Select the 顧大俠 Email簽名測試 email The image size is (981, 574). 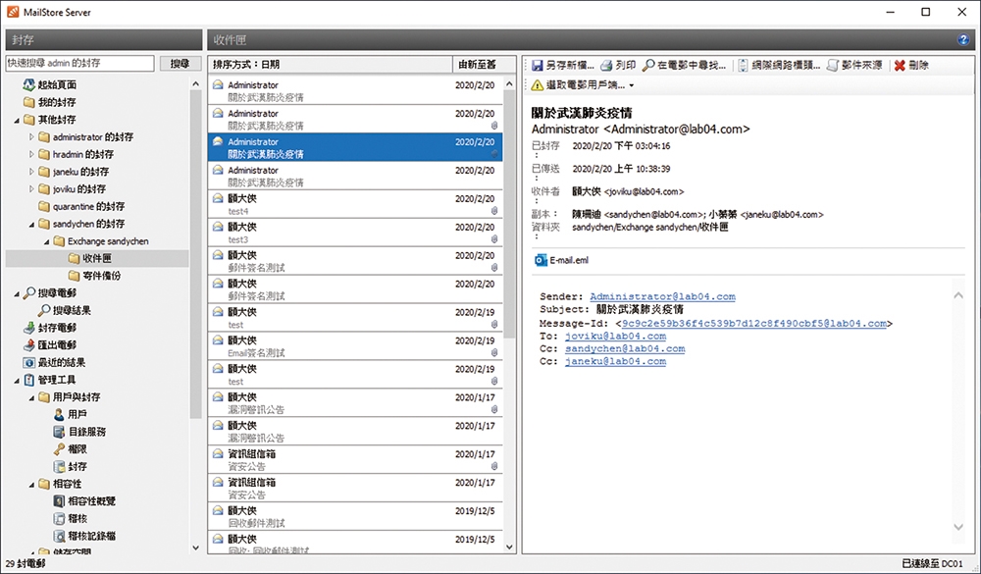[355, 346]
